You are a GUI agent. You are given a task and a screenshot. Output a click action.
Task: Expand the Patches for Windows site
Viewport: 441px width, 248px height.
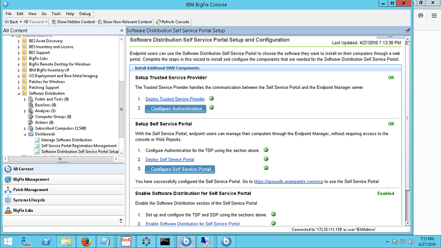click(19, 82)
